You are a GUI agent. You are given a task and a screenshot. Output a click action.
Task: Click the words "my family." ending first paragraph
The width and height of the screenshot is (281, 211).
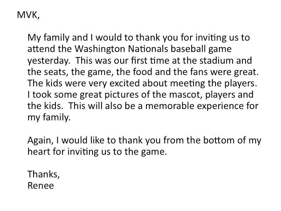(x=49, y=118)
